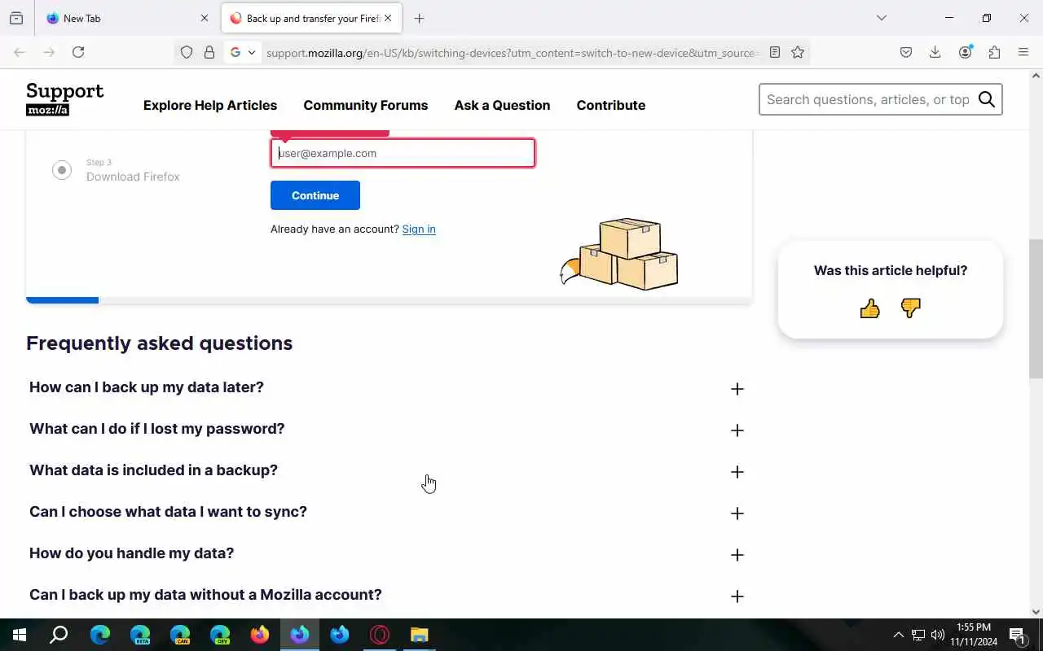
Task: Bookmark this page with the star
Action: 798,52
